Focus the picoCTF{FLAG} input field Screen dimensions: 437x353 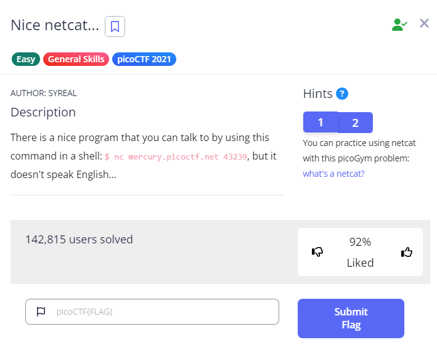pos(160,312)
